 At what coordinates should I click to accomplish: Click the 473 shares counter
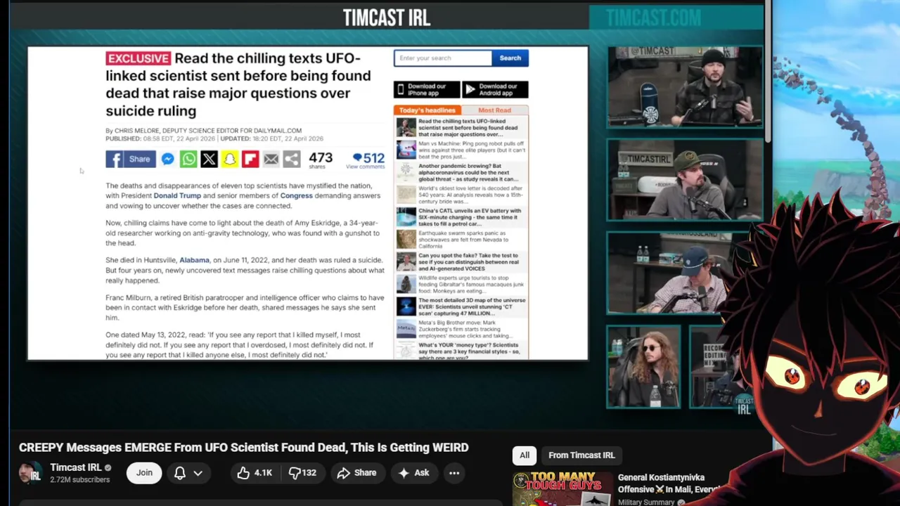[x=321, y=160]
